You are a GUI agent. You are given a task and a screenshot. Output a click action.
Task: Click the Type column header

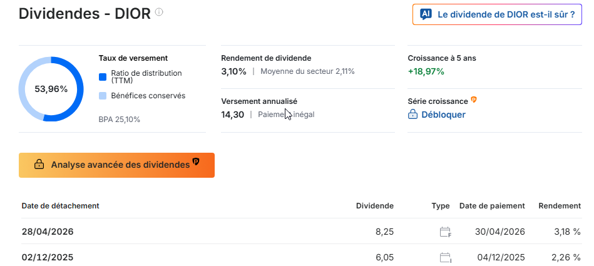(x=441, y=206)
